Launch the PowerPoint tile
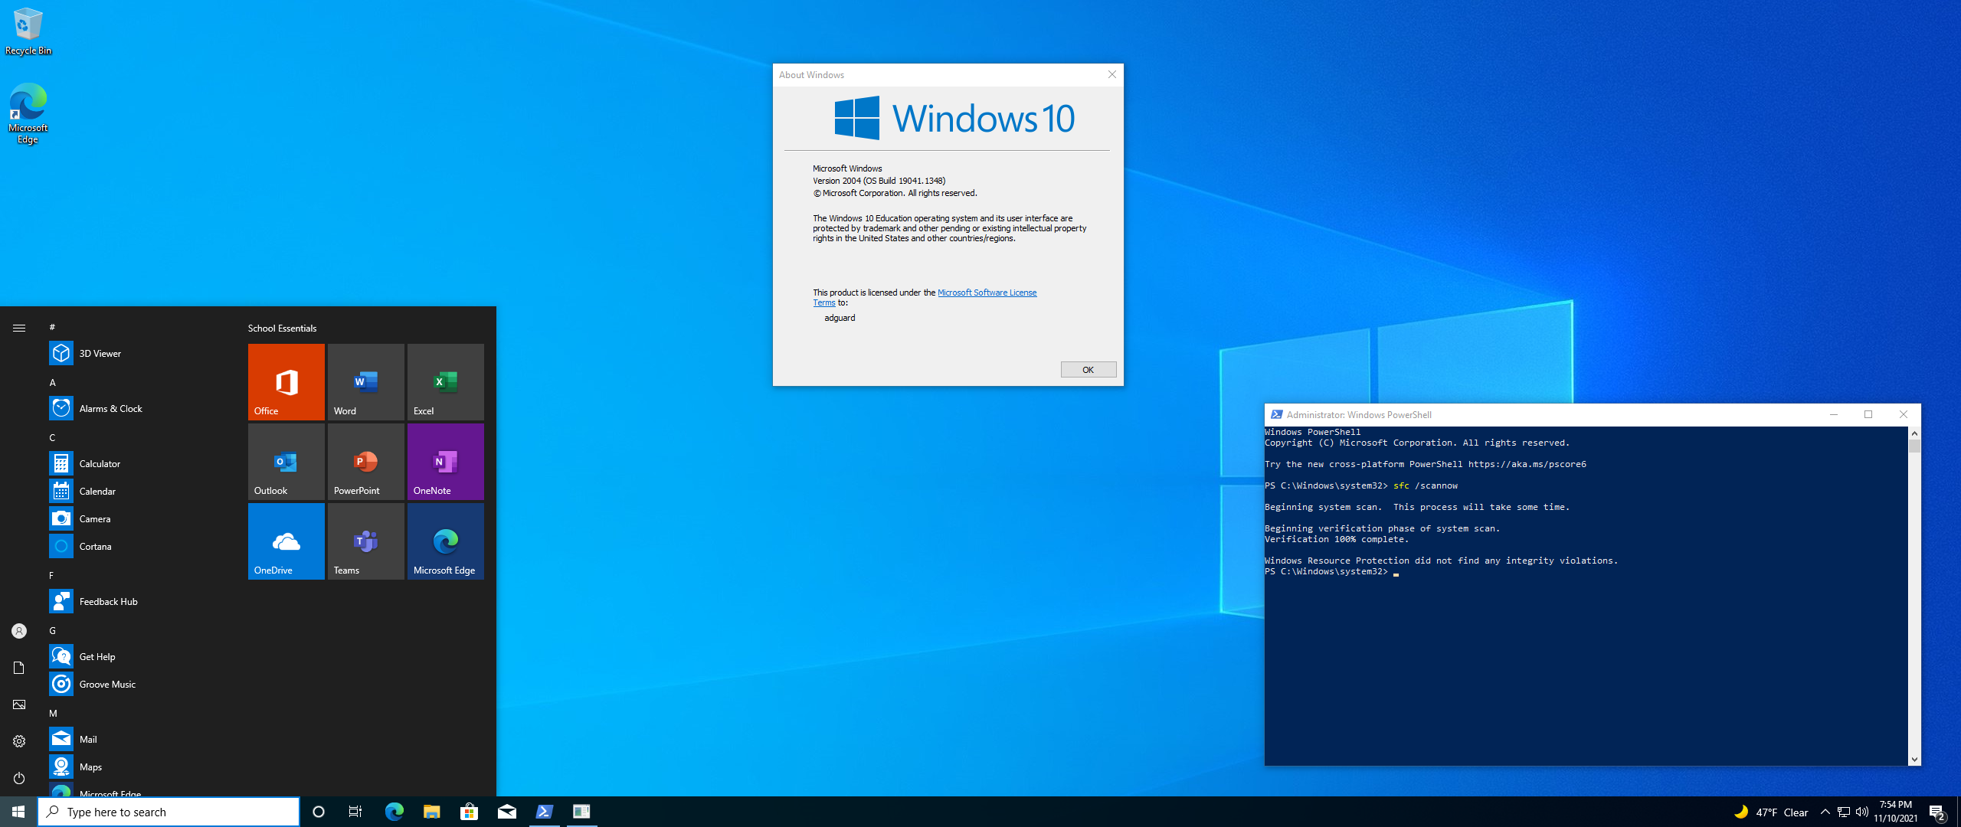 pyautogui.click(x=366, y=461)
